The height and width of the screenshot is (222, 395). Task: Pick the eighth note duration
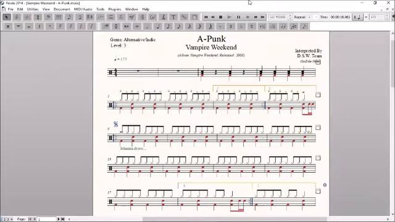pos(168,27)
